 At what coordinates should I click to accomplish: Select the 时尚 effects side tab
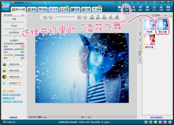140,47
